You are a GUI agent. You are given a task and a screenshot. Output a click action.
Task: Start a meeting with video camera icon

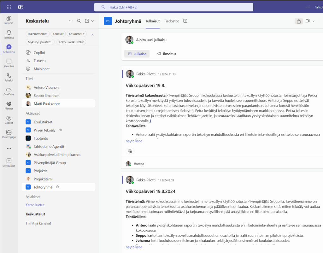click(x=308, y=21)
